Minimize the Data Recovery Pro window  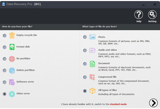click(143, 5)
